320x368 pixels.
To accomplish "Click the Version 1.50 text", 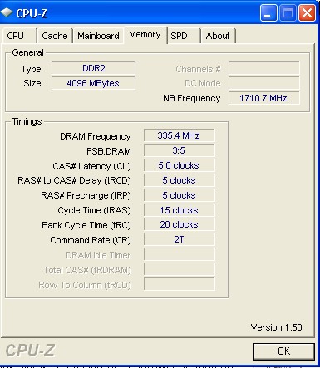I will 276,327.
